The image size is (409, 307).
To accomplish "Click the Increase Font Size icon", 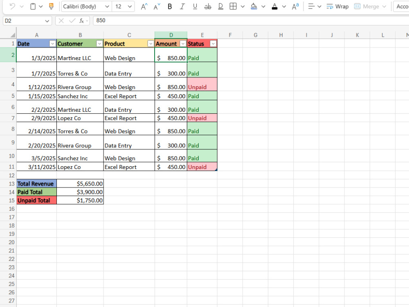I will (x=144, y=7).
